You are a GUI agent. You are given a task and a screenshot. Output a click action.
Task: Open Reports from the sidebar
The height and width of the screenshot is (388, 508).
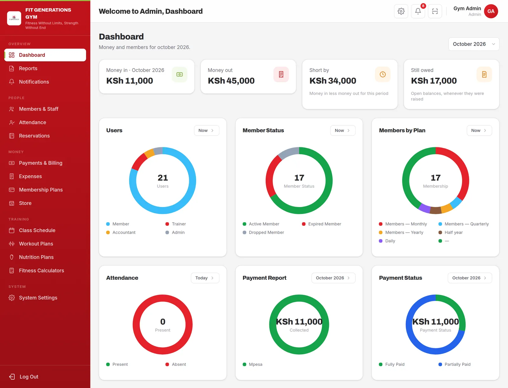point(45,68)
